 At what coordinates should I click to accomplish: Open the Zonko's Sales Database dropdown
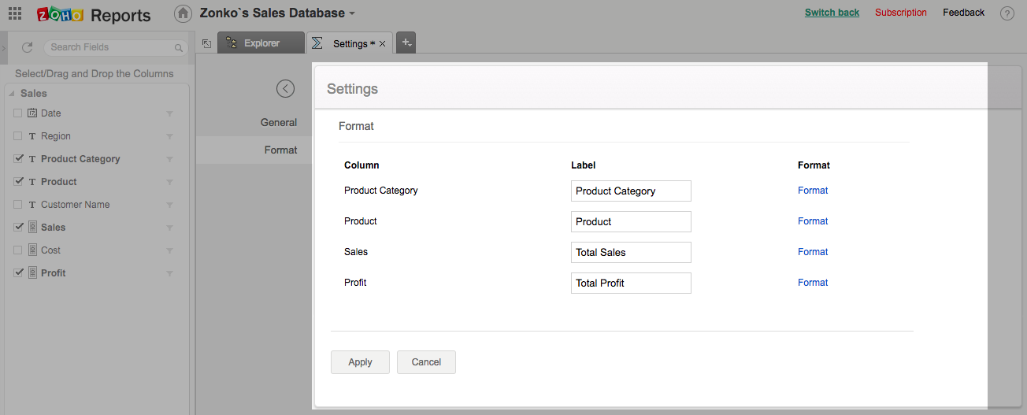coord(352,13)
